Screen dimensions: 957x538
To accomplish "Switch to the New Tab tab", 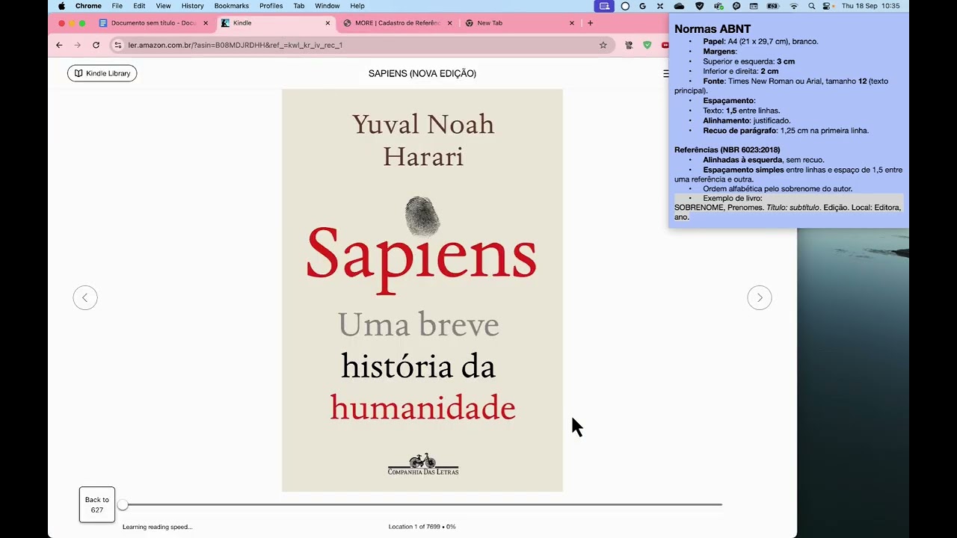I will tap(520, 23).
